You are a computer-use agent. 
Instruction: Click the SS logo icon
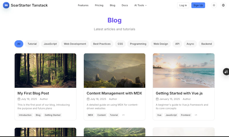(6, 5)
